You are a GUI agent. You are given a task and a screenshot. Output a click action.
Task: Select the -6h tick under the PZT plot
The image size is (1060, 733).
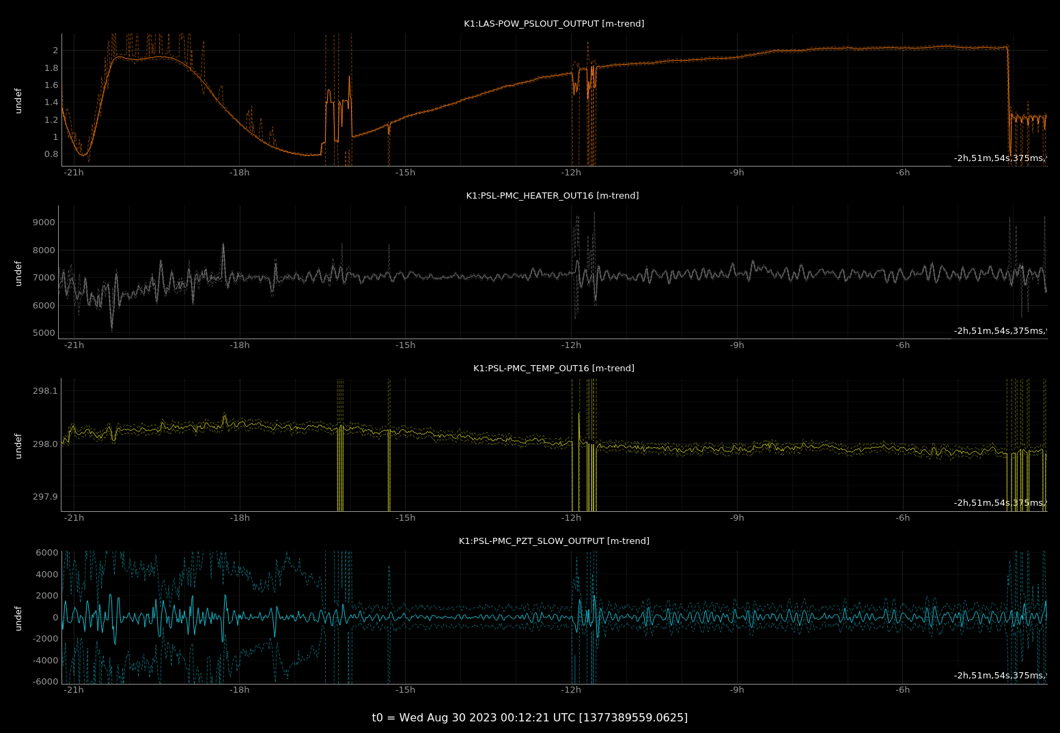pos(902,690)
